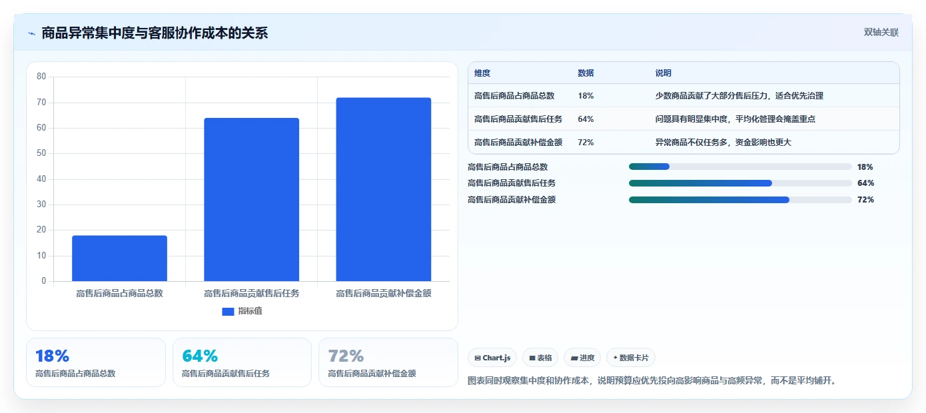Select the 表格 tag chip
The height and width of the screenshot is (413, 926).
[540, 358]
